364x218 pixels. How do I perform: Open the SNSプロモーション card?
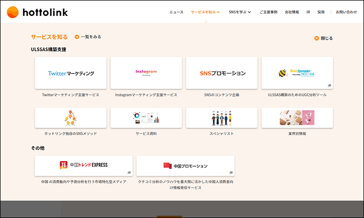(221, 73)
